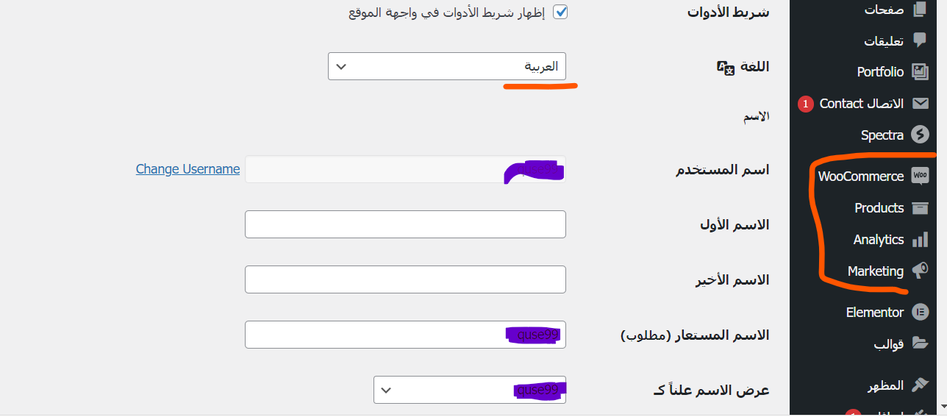Click the Marketing megaphone icon
The image size is (947, 417).
tap(920, 271)
